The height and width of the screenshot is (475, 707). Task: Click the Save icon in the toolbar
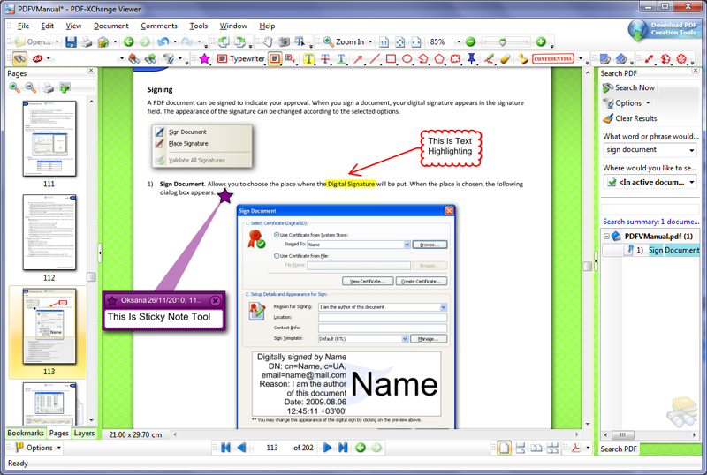[69, 41]
